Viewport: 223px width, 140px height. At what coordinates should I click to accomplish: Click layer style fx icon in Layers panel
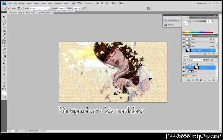[193, 80]
